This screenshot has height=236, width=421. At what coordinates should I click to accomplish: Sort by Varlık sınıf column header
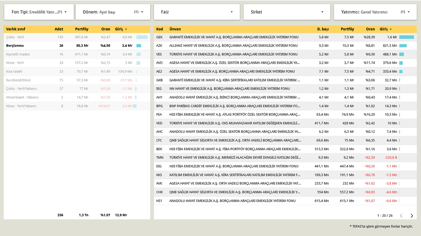click(x=15, y=29)
